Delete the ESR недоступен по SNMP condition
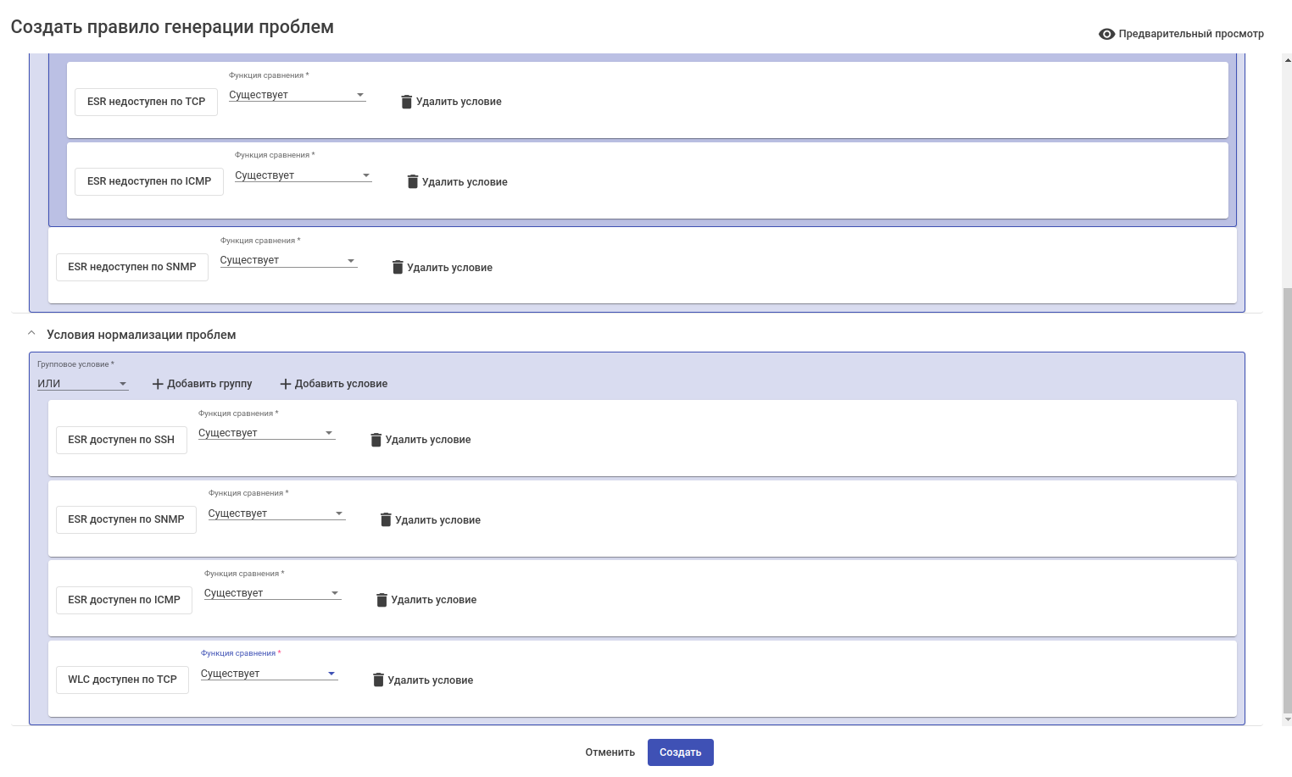1292x777 pixels. 398,268
